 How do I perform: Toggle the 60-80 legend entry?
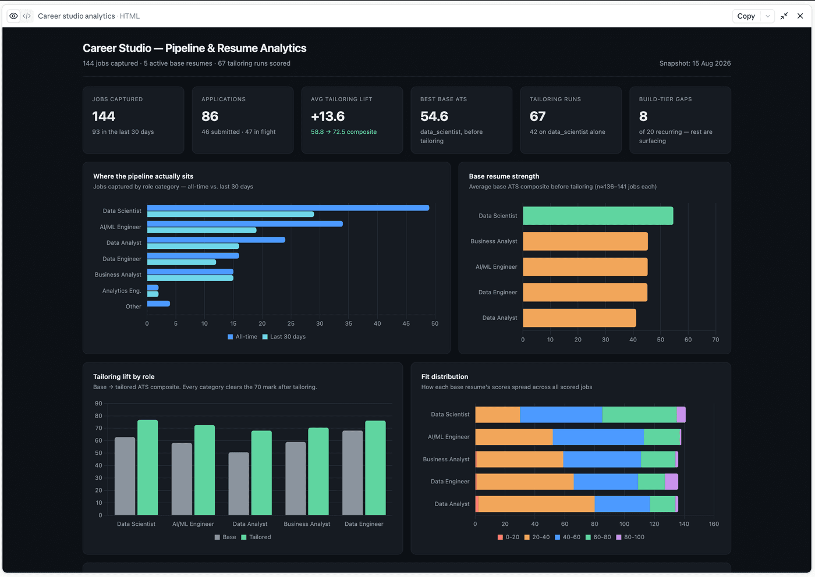pyautogui.click(x=598, y=537)
